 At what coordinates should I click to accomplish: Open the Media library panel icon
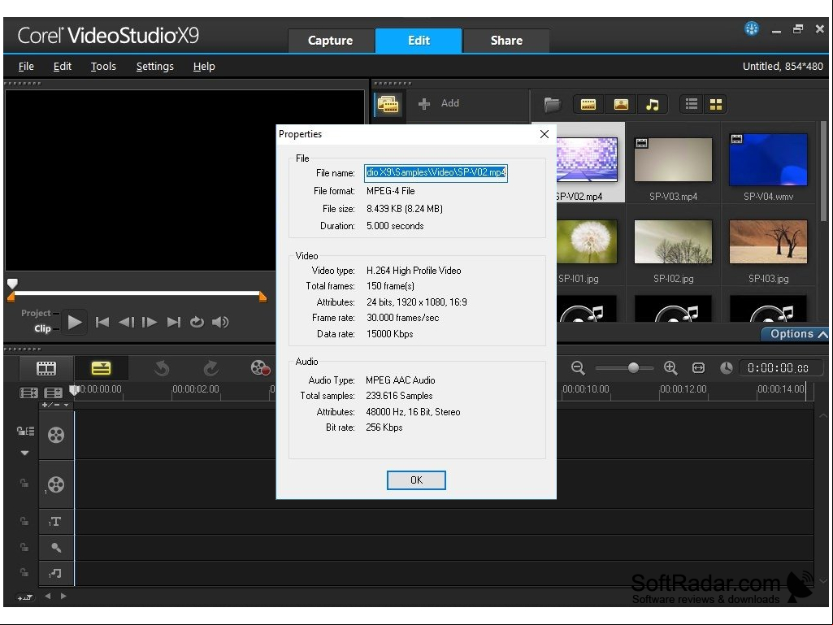click(x=388, y=104)
